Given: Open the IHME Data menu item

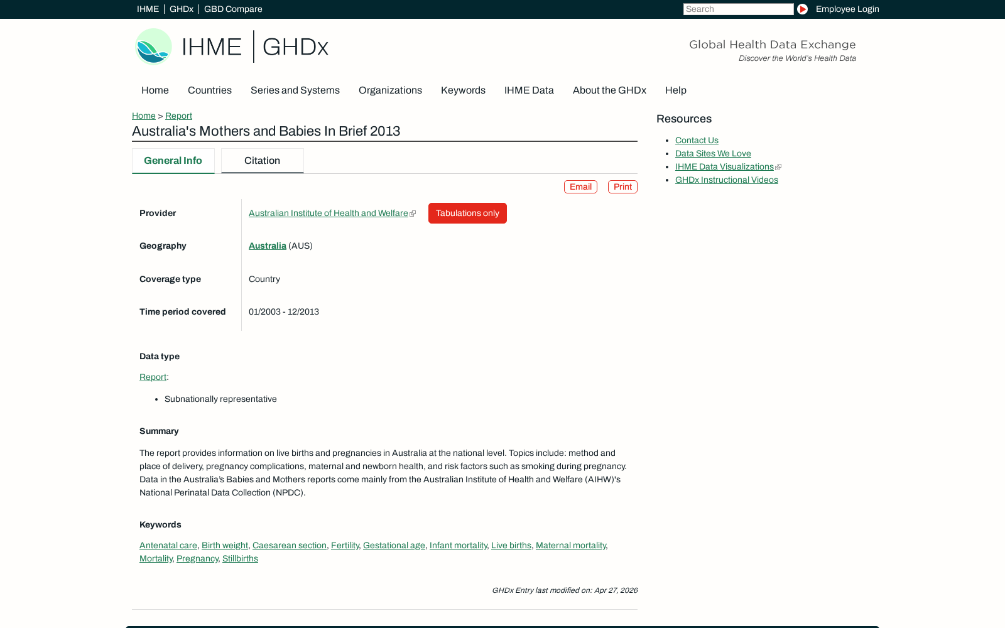Looking at the screenshot, I should tap(529, 90).
